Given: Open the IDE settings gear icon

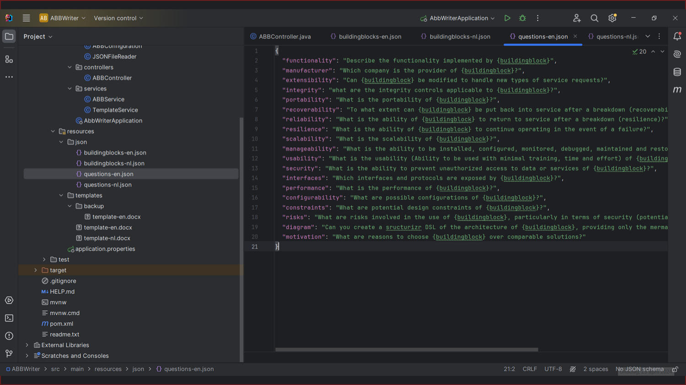Looking at the screenshot, I should coord(612,18).
